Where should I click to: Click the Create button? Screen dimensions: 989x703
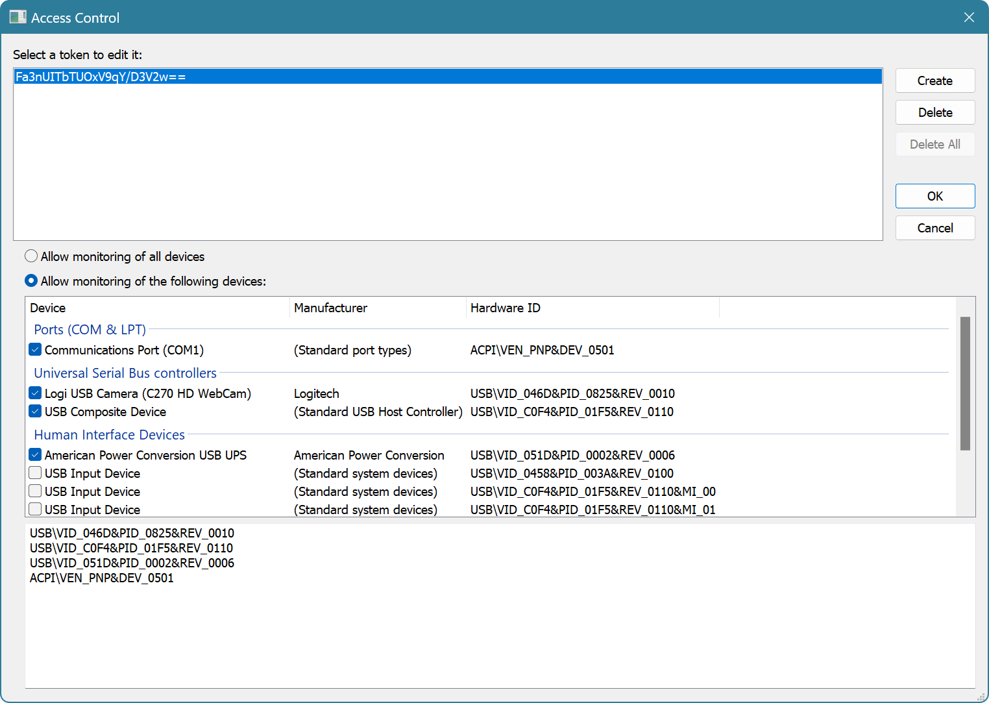tap(935, 80)
